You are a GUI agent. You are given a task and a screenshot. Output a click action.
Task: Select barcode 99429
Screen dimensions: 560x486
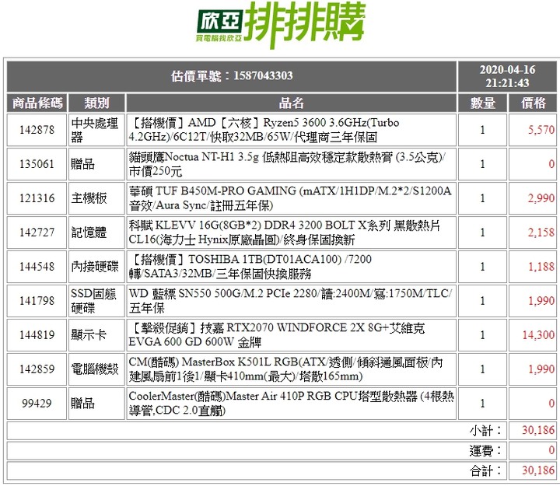pos(37,403)
